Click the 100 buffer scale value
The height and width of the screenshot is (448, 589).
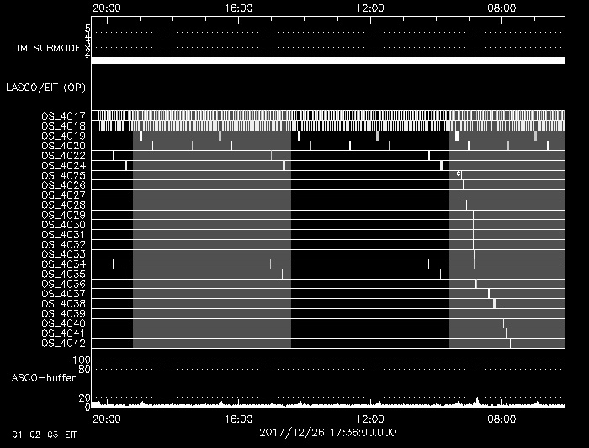tap(82, 360)
